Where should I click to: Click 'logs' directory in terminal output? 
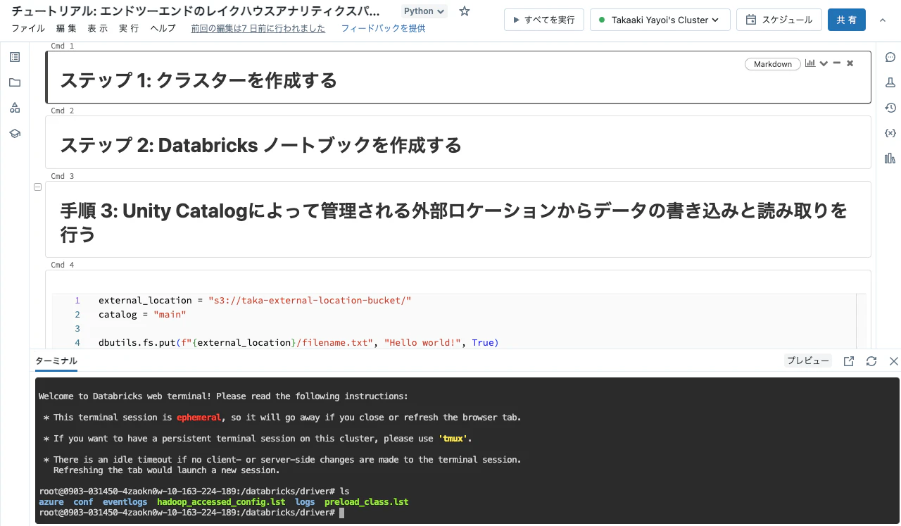coord(305,502)
